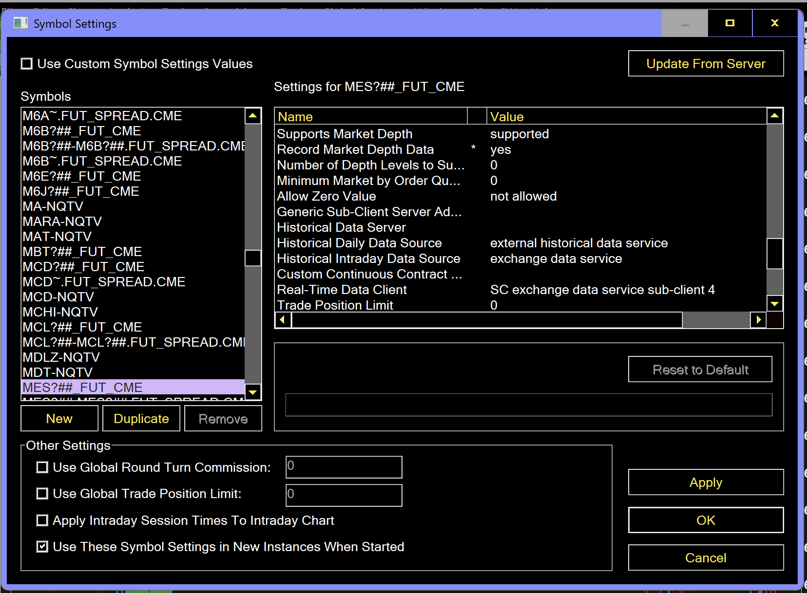Select MCL?##_FUT_CME in the symbols list
The width and height of the screenshot is (807, 593).
pos(82,327)
